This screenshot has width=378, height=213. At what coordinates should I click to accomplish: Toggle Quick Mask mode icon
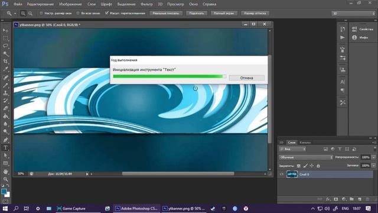[5, 201]
